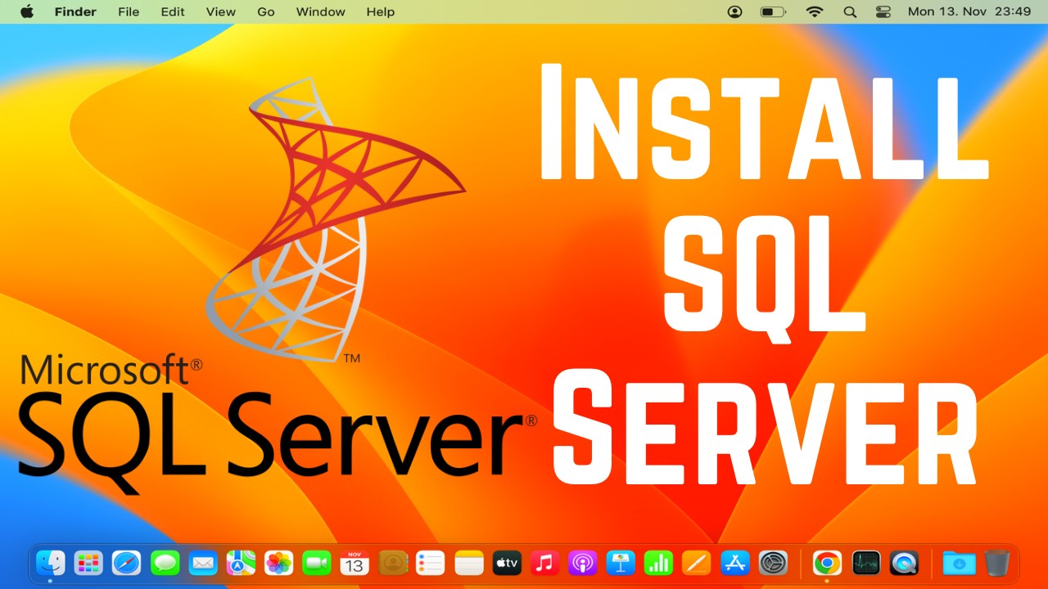The image size is (1048, 589).
Task: Launch Maps from the dock
Action: [x=241, y=563]
